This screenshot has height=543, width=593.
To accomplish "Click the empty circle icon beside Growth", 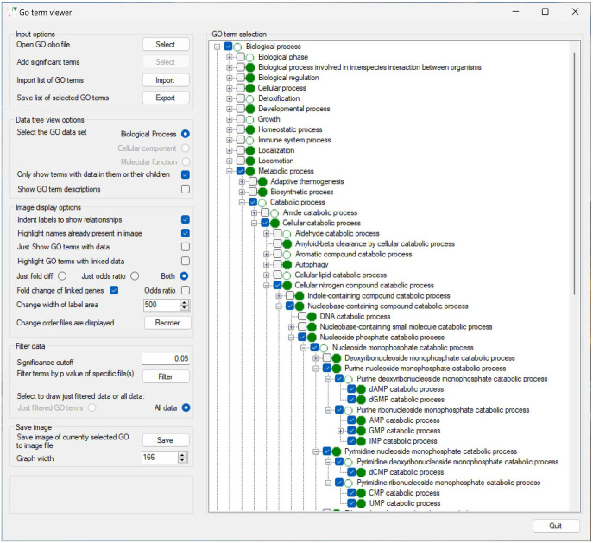I will click(x=250, y=119).
